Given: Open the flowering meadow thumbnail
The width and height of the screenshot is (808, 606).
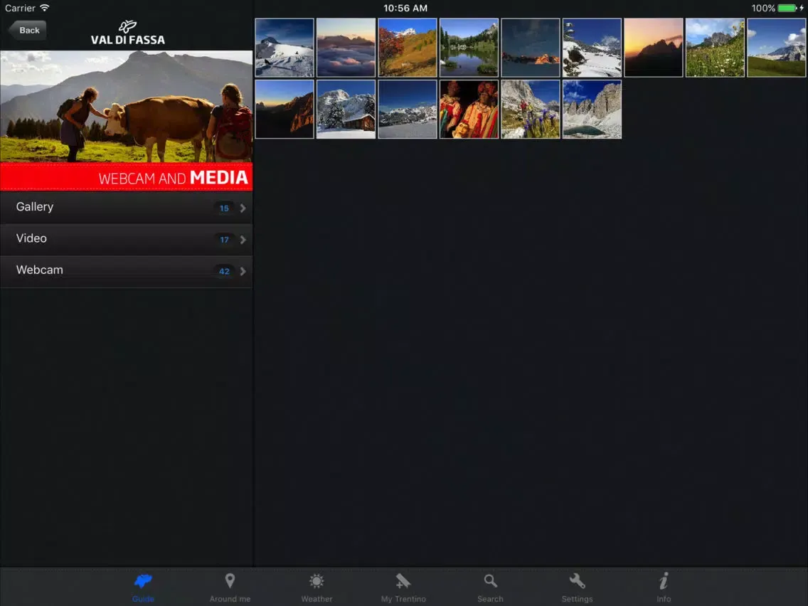Looking at the screenshot, I should click(x=715, y=48).
